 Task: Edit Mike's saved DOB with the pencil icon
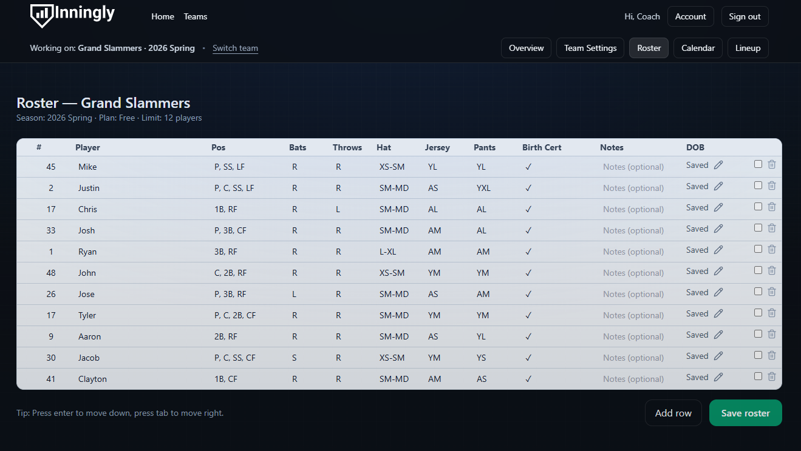pos(718,164)
